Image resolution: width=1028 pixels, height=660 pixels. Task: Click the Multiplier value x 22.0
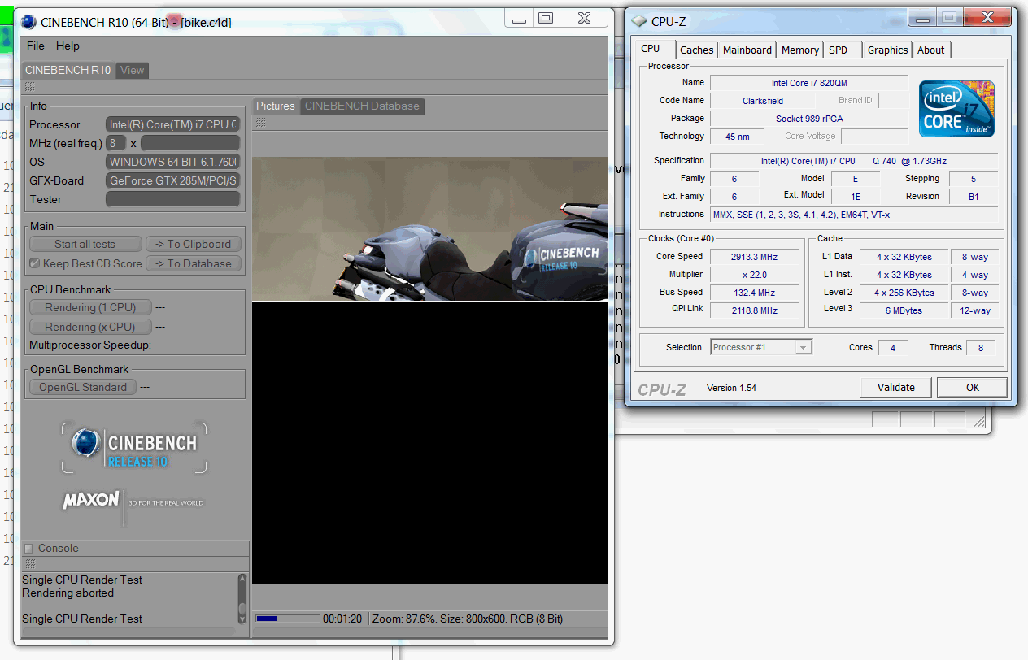click(x=754, y=275)
